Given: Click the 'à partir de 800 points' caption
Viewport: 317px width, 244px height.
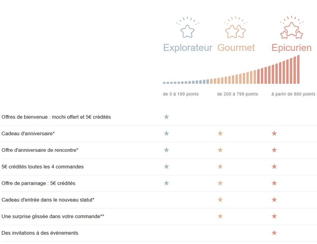Looking at the screenshot, I should pos(293,94).
